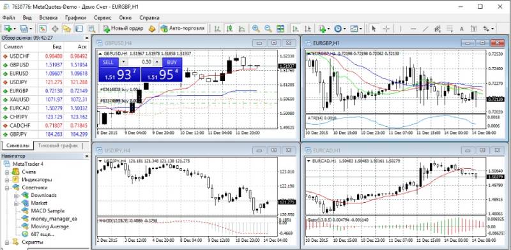
Task: Select the vertical line drawing tool
Action: click(x=400, y=29)
